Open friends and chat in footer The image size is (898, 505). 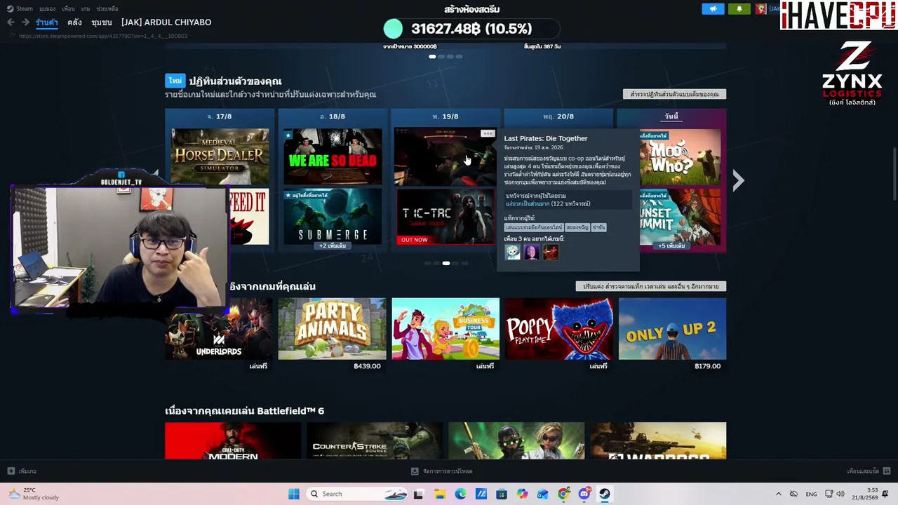tap(869, 471)
